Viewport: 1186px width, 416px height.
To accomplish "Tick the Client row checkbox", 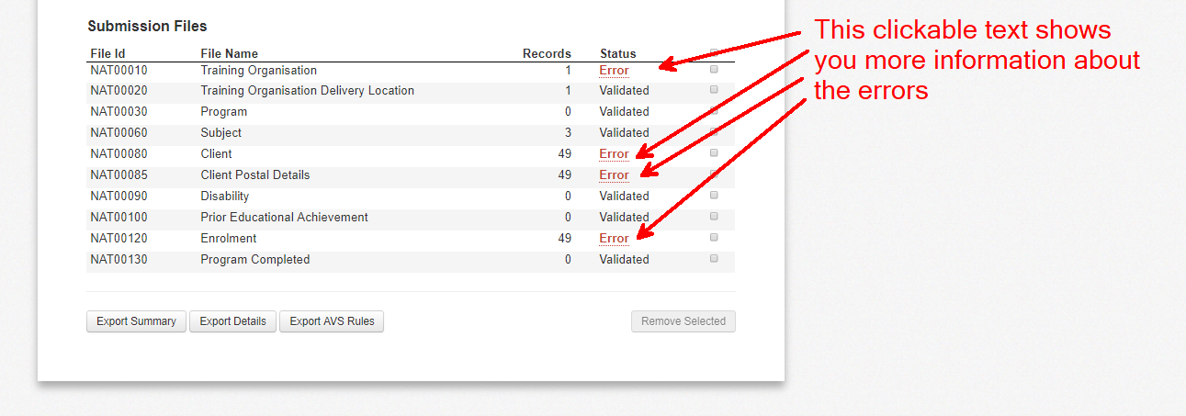I will point(714,153).
